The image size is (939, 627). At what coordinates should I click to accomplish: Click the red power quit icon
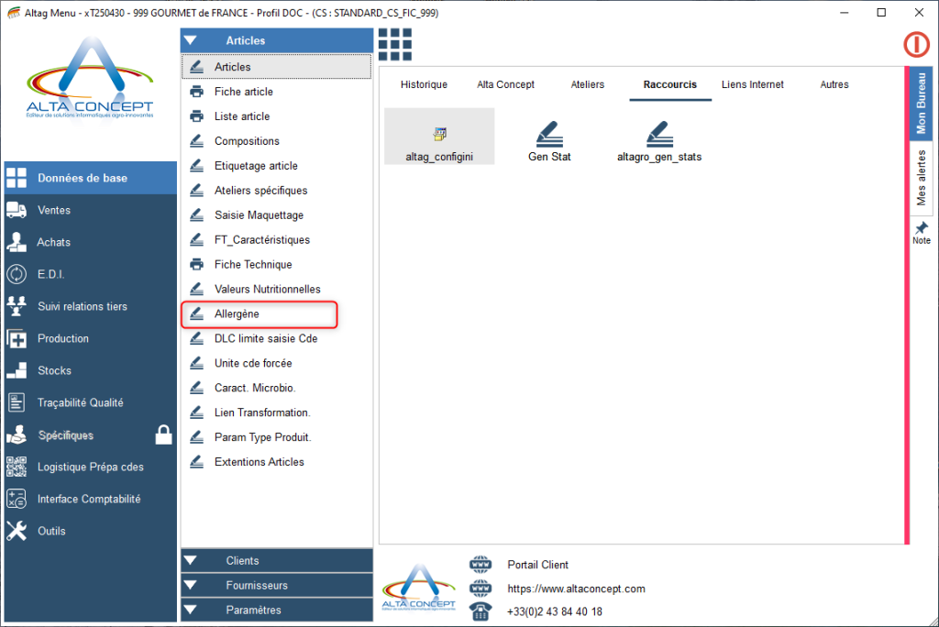(916, 44)
